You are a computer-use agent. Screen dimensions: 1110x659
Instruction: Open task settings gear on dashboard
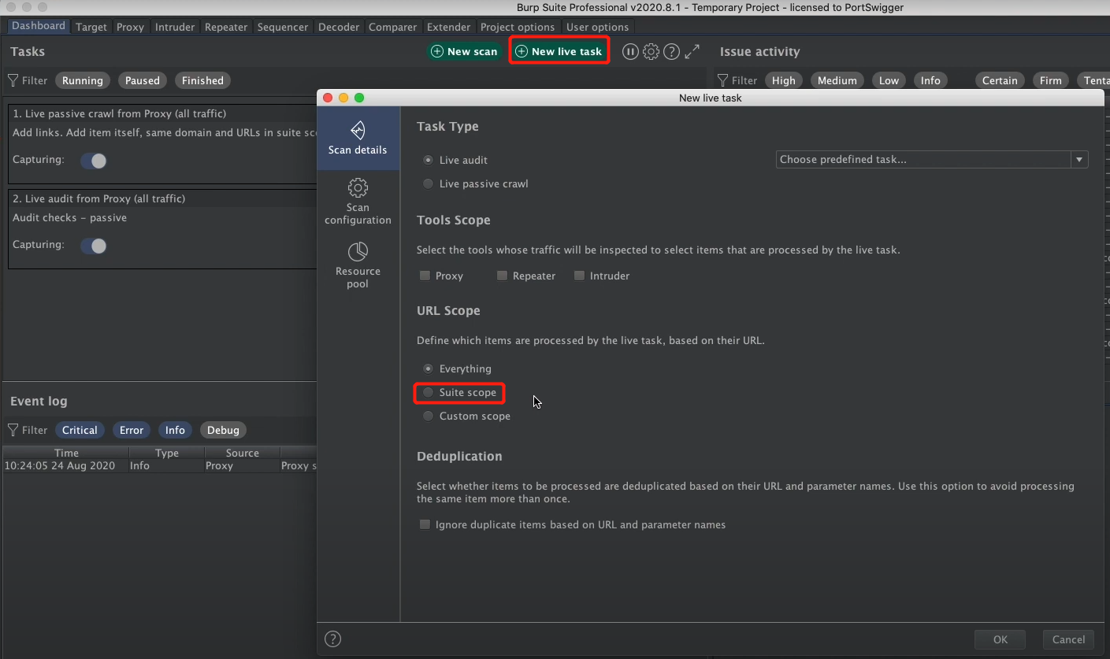pyautogui.click(x=651, y=52)
